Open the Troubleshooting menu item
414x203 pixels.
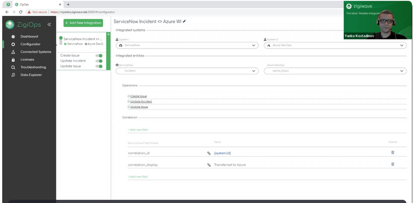tap(33, 67)
